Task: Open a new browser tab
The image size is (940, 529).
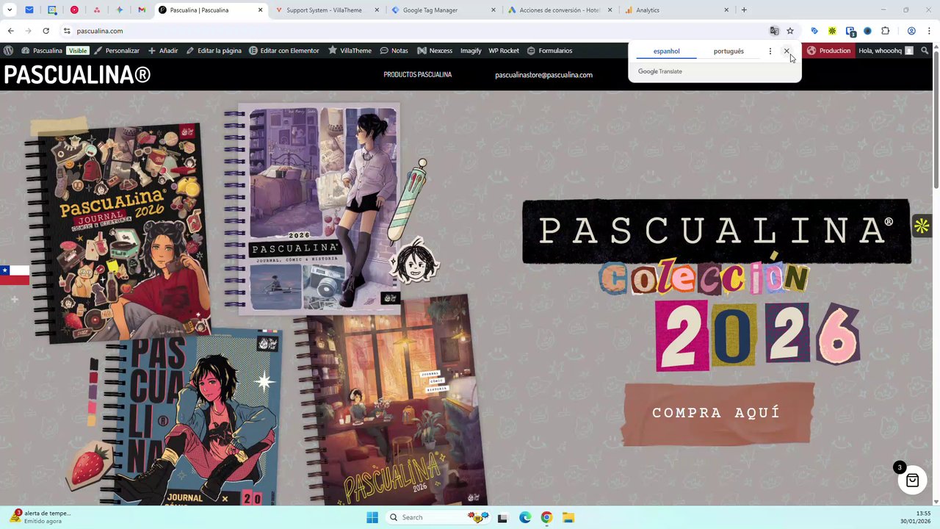Action: pyautogui.click(x=744, y=10)
